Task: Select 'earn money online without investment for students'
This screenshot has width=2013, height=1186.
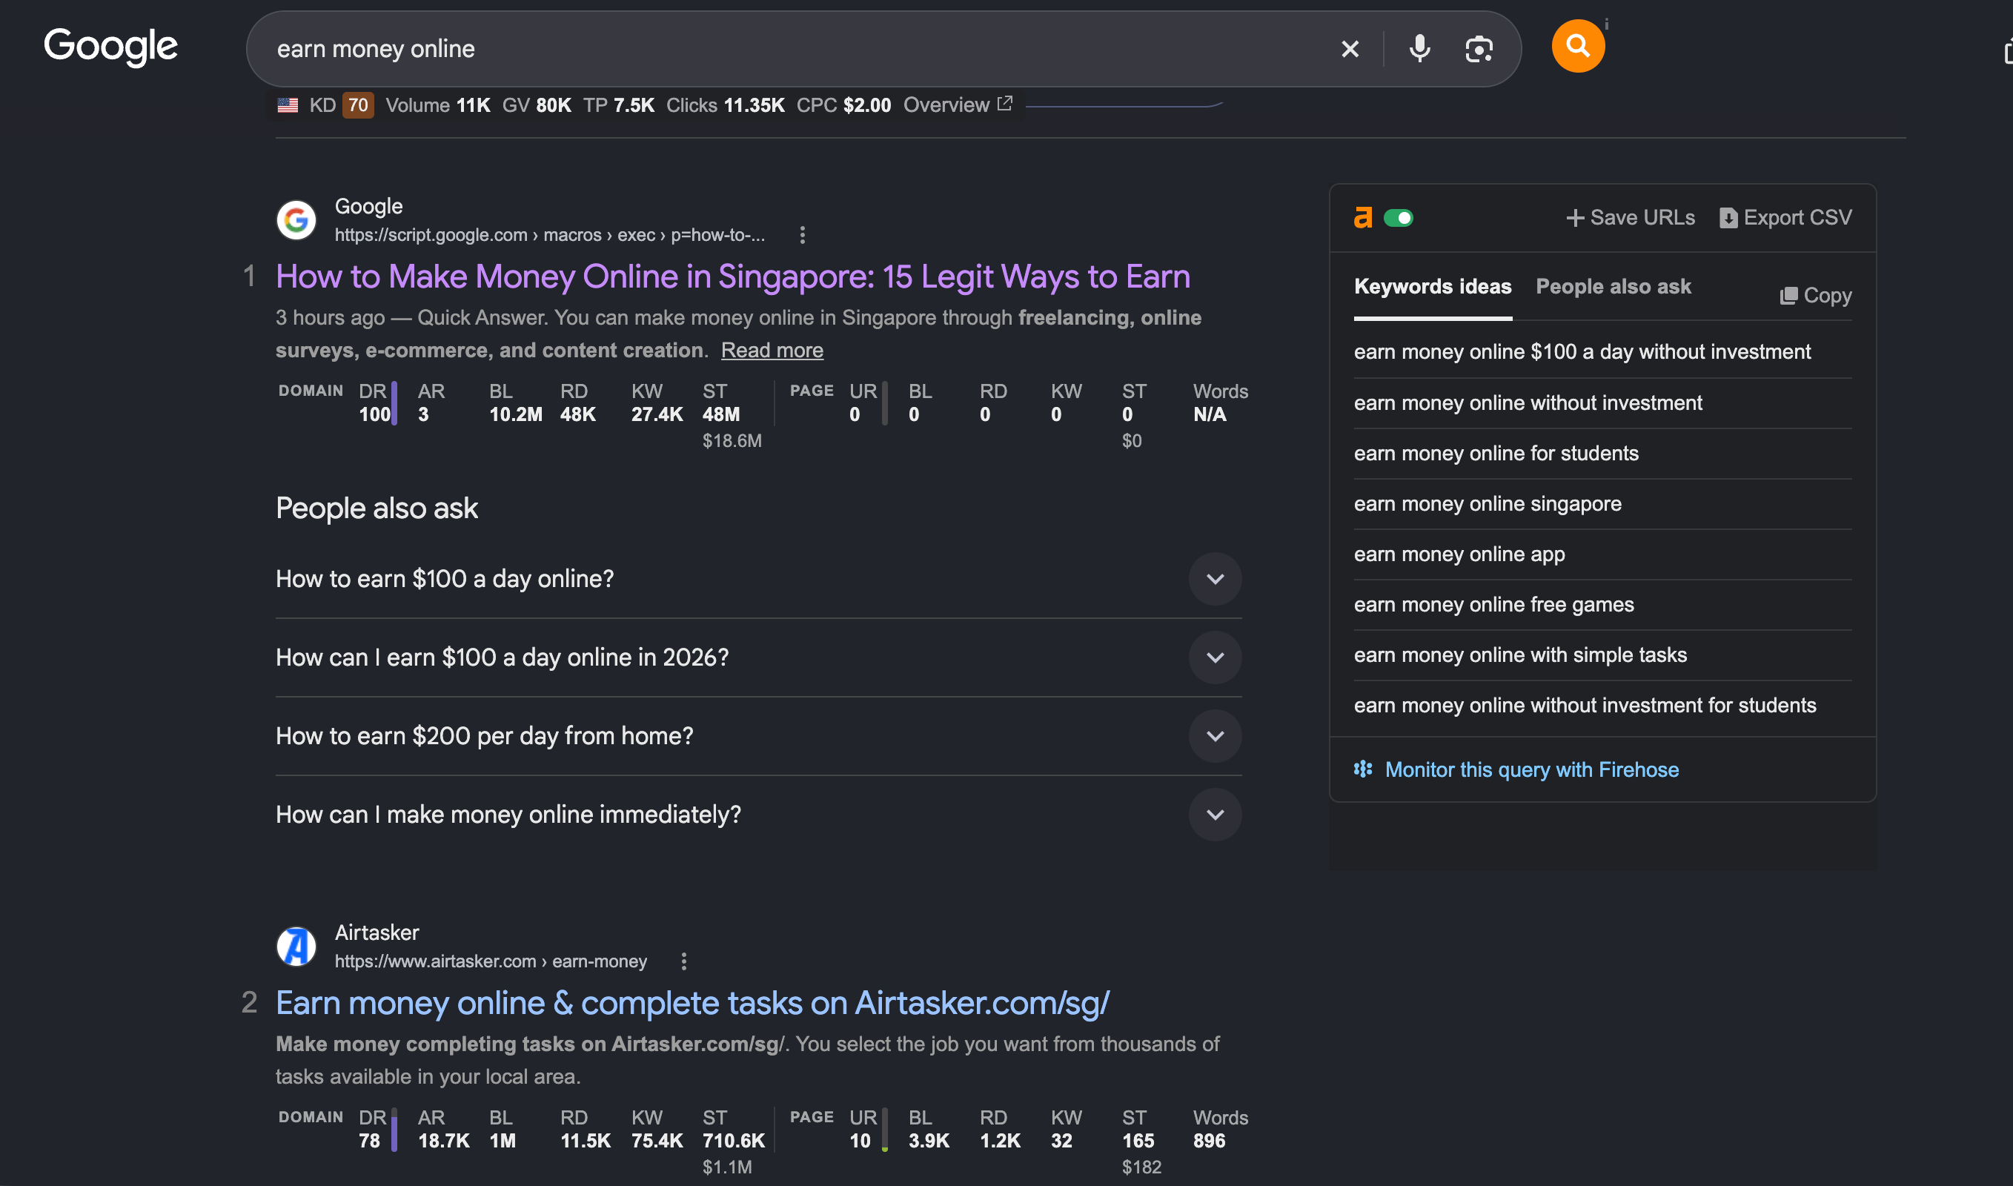Action: [1585, 705]
